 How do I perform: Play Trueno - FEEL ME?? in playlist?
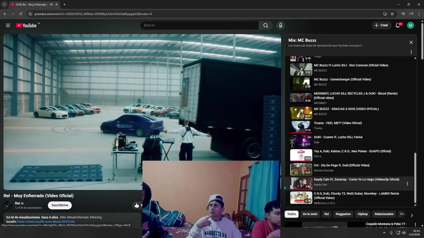pyautogui.click(x=338, y=123)
